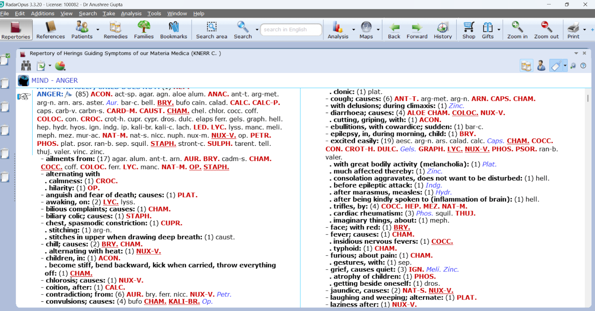Open the Additions menu

[x=42, y=13]
